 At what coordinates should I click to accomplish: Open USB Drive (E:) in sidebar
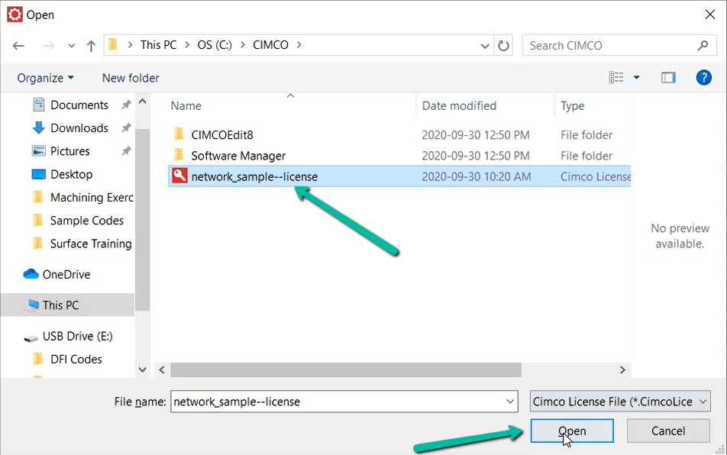77,336
